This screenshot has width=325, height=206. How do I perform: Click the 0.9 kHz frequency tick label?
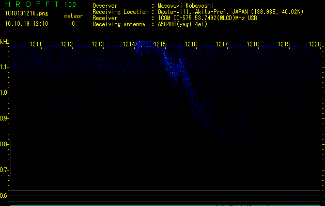(x=4, y=118)
